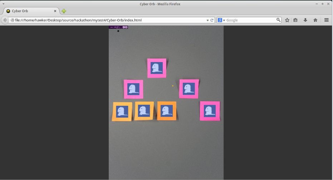Close the Cyber Orb tab
333x180 pixels.
(55, 11)
